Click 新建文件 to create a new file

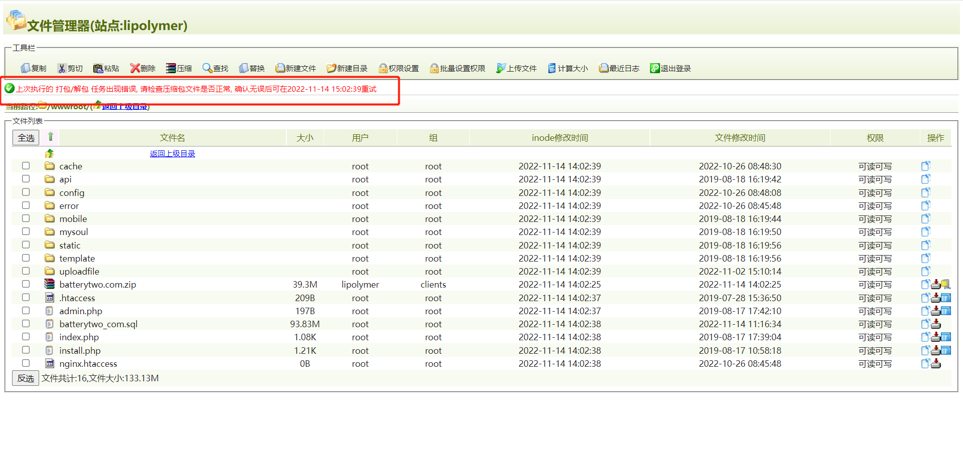click(295, 68)
